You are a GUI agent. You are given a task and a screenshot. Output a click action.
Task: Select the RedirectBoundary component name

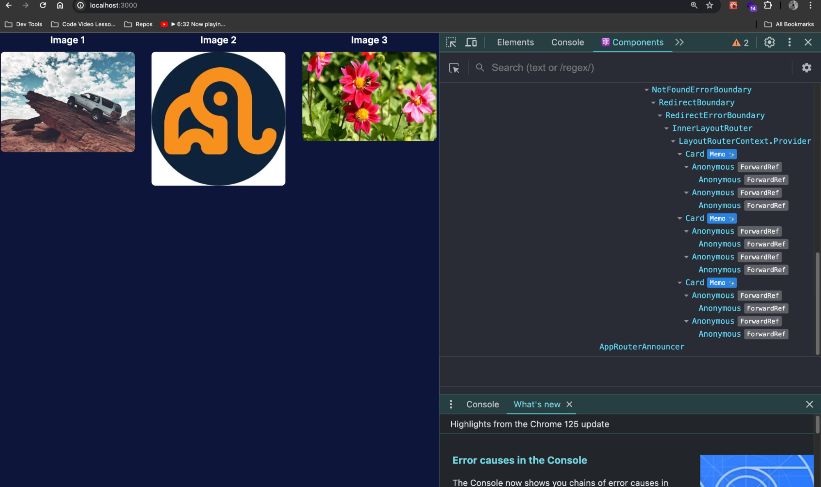[x=697, y=102]
